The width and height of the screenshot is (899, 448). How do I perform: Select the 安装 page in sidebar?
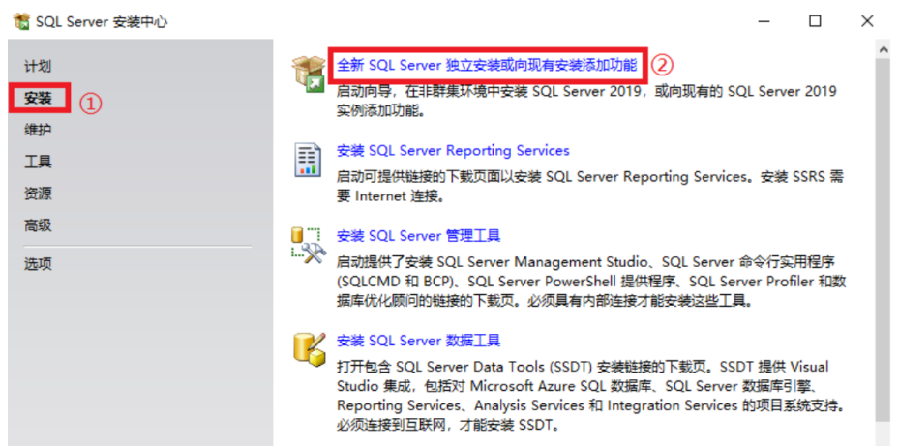(x=38, y=98)
